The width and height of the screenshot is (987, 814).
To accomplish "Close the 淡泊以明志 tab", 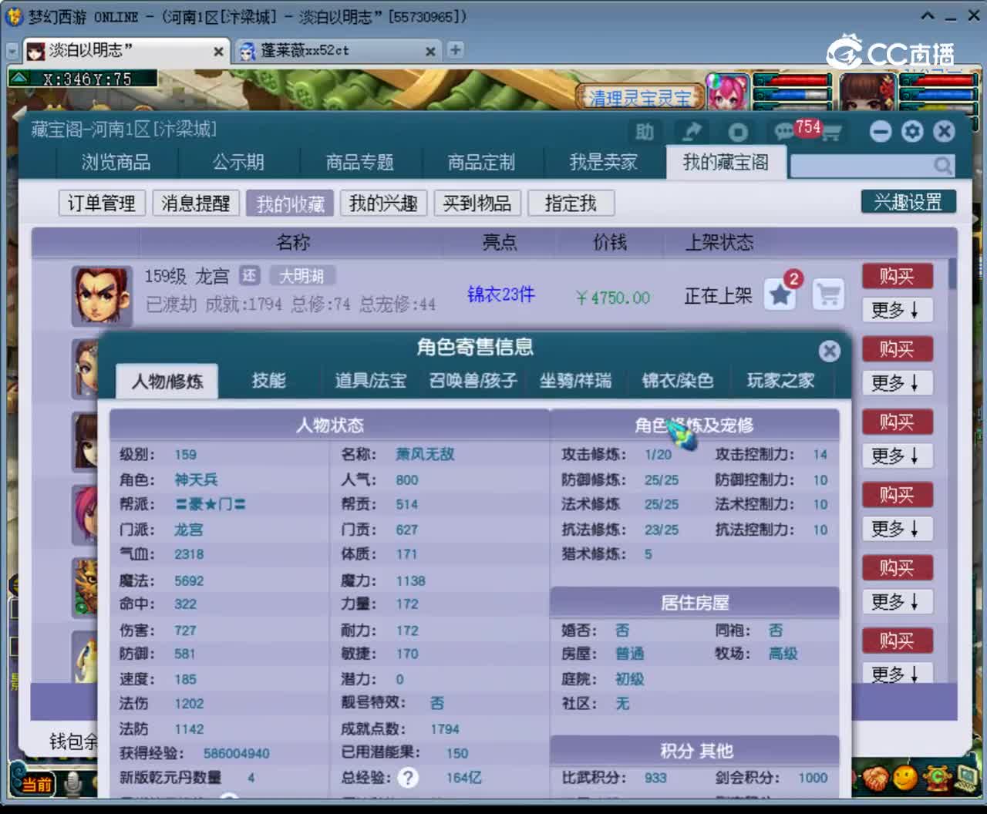I will [x=218, y=52].
